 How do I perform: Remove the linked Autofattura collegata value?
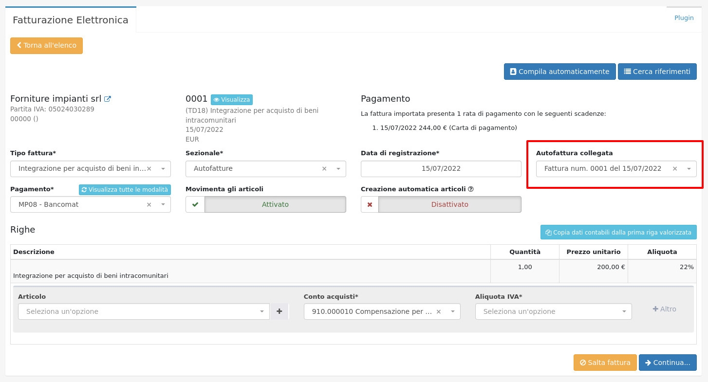[675, 169]
